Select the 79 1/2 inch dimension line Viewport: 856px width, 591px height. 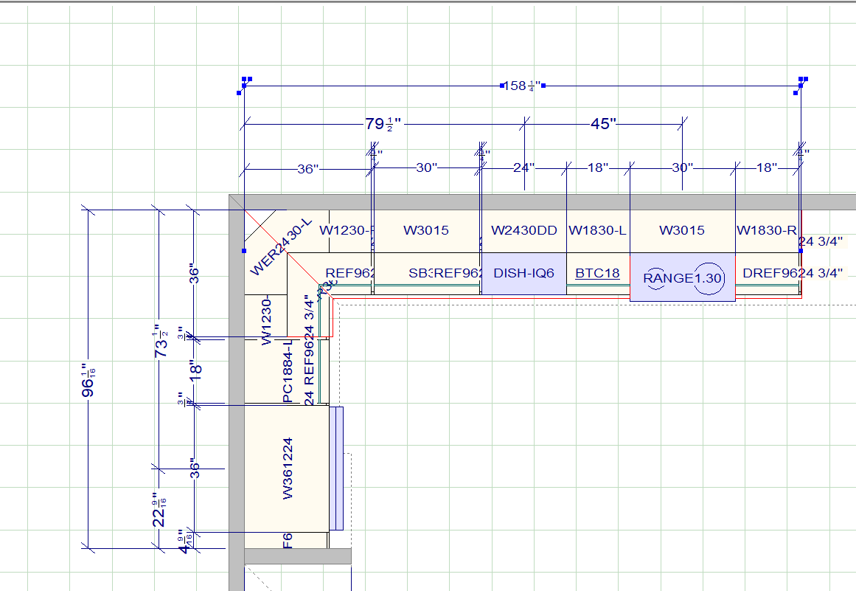click(385, 124)
